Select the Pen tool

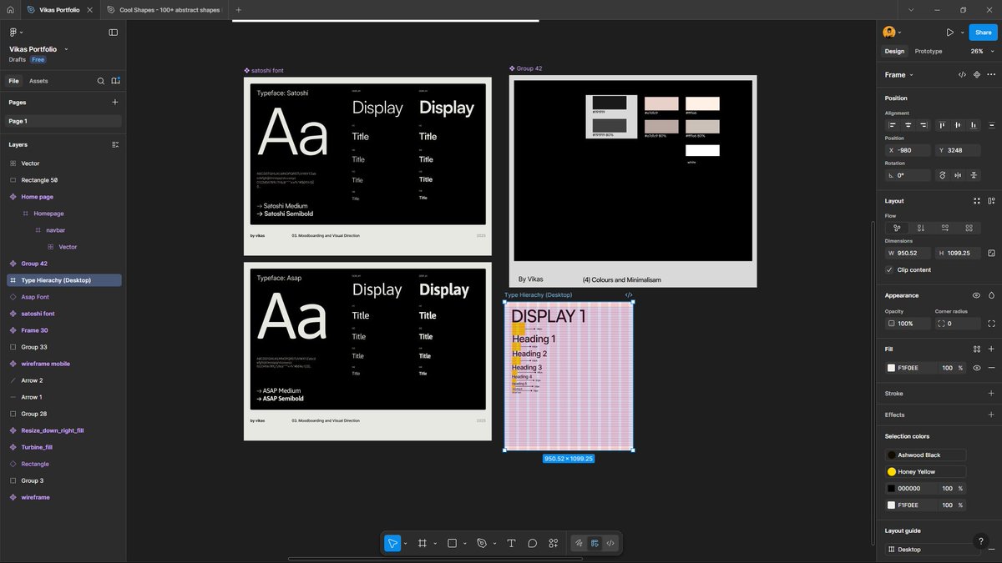(483, 543)
